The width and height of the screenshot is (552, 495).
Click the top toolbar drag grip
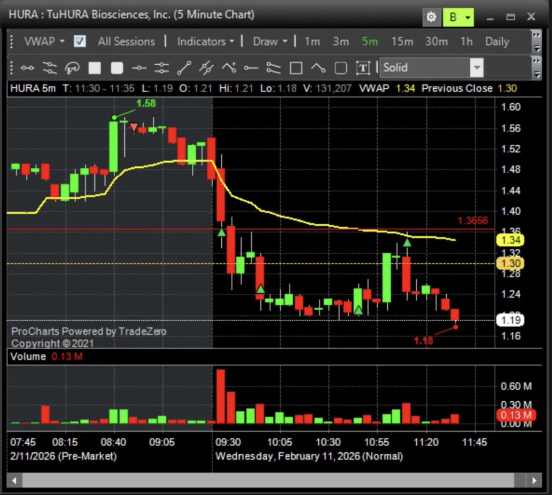tap(12, 41)
